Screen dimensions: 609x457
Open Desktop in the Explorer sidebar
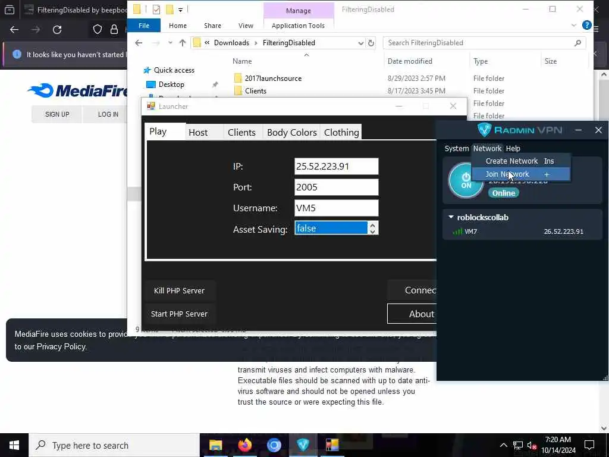[x=171, y=84]
